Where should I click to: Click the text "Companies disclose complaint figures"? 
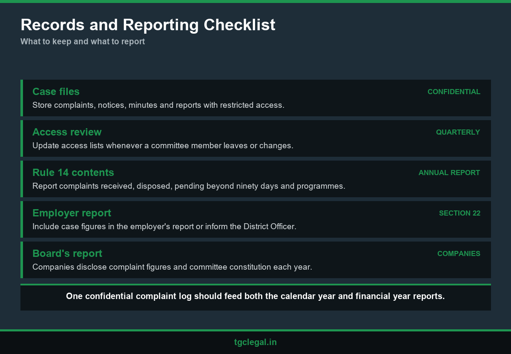100,267
